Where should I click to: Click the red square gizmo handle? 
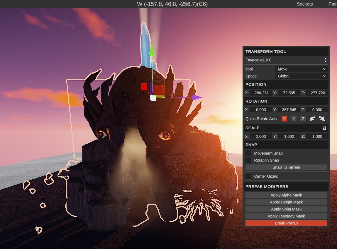[144, 87]
